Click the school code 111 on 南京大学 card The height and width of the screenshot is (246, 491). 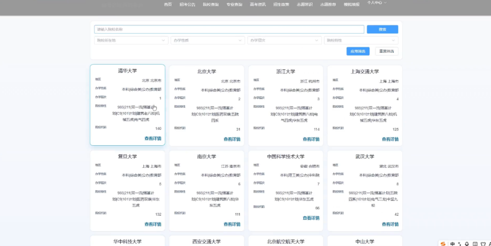238,215
